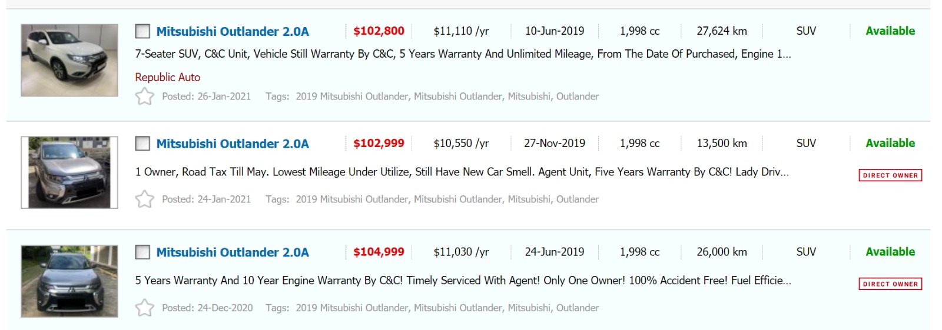942x330 pixels.
Task: Click the star icon beside Posted: 24-Jan-2021
Action: coord(144,199)
